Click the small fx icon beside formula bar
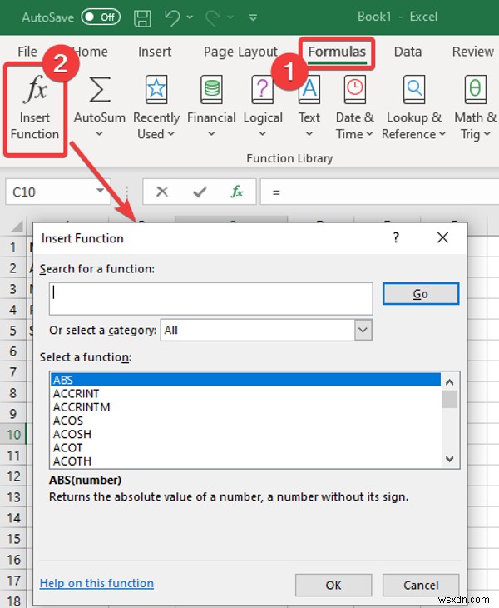 click(236, 192)
